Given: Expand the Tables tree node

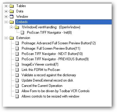Looking at the screenshot, I should [x=6, y=6].
